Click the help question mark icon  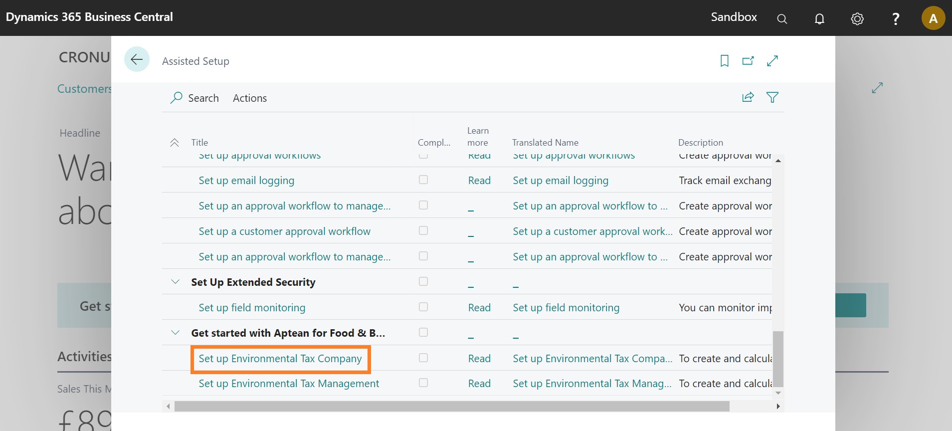click(896, 19)
